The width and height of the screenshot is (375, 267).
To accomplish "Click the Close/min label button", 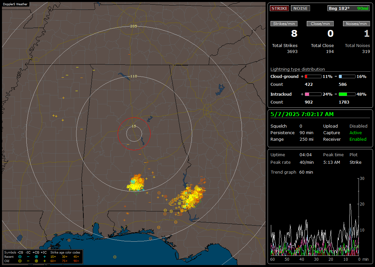I will coord(320,24).
